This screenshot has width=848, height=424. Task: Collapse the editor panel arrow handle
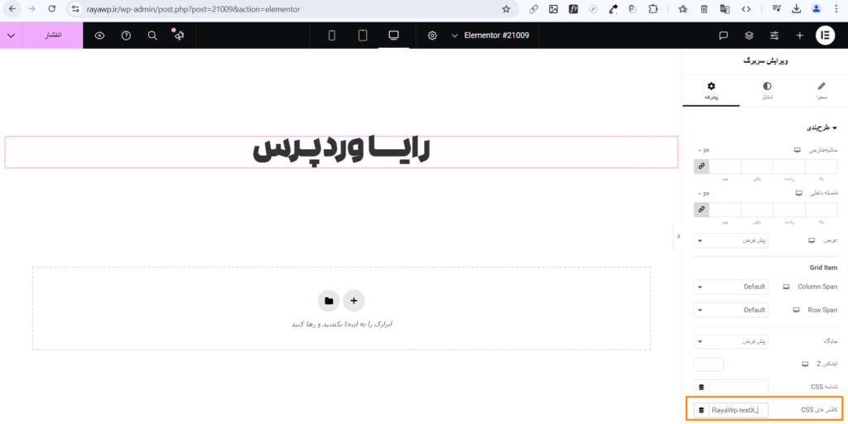(678, 236)
